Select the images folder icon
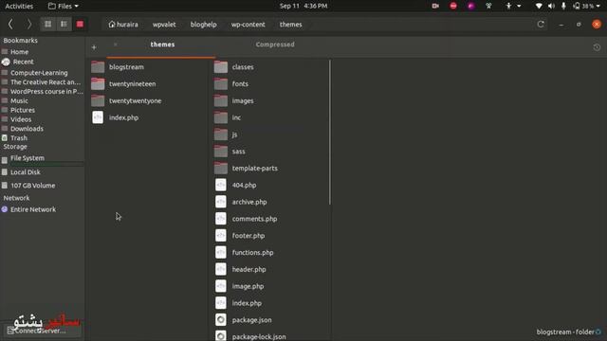Screen dimensions: 607x341 point(221,101)
